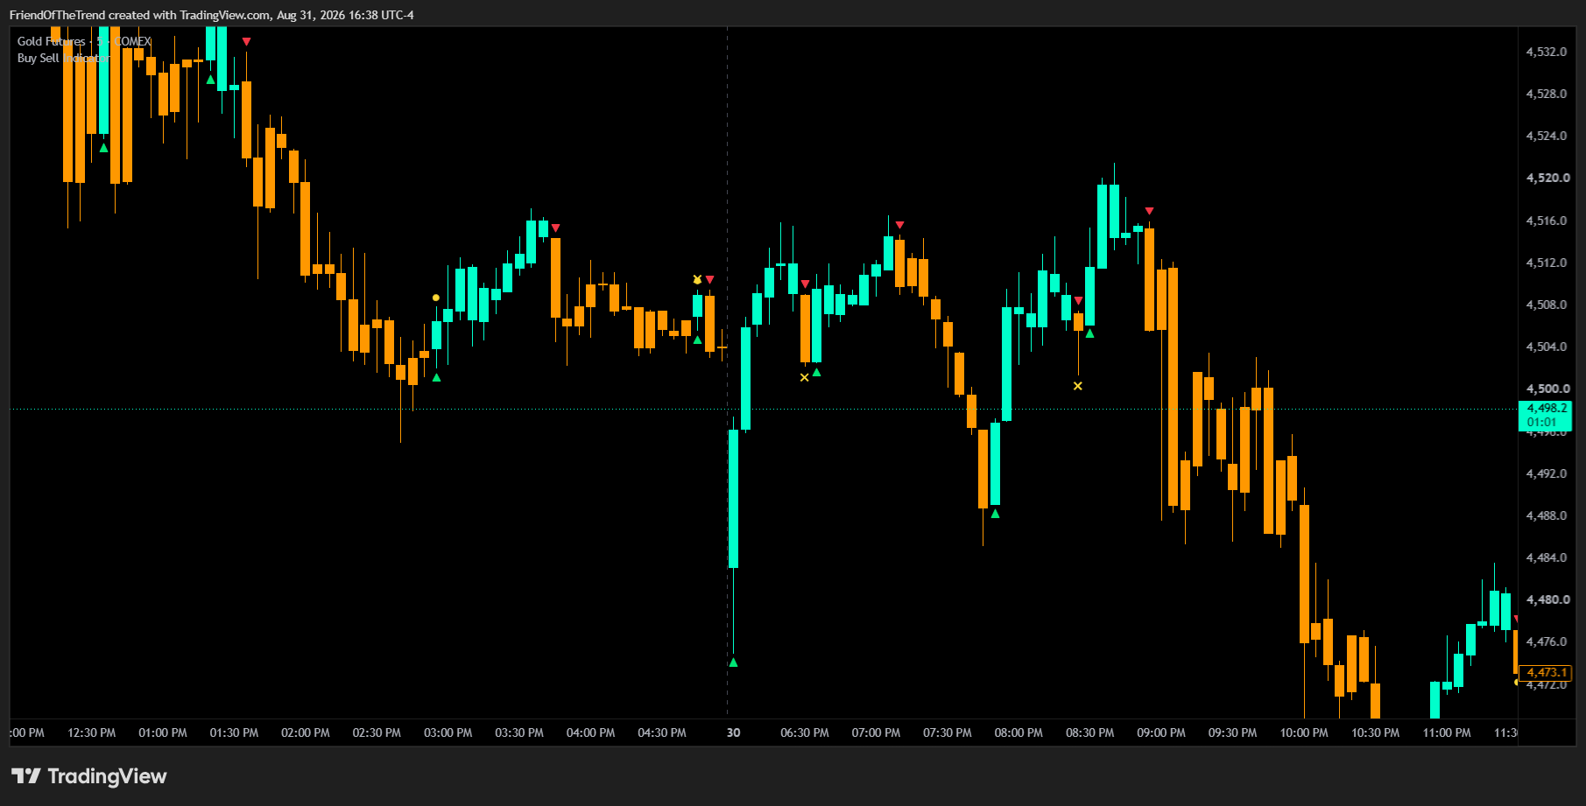Click the TradingView logo at the bottom
This screenshot has width=1586, height=806.
pyautogui.click(x=88, y=776)
